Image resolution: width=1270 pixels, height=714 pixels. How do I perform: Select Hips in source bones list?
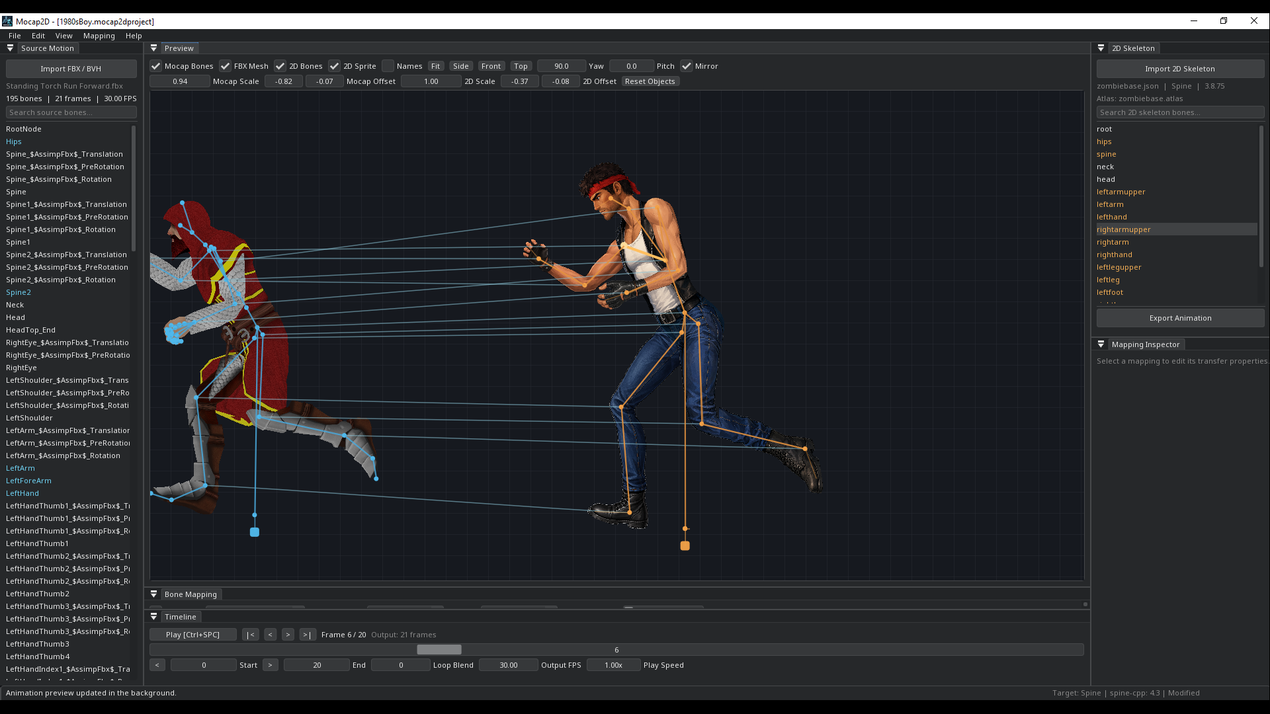14,141
